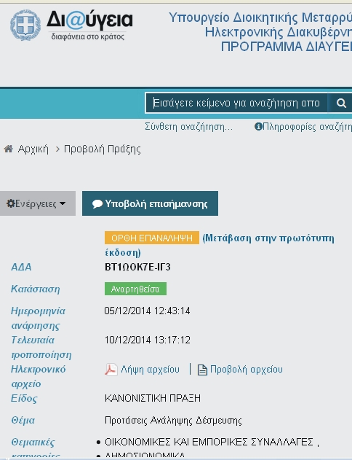Click the PDF icon for file download
The height and width of the screenshot is (460, 352).
[x=111, y=370]
